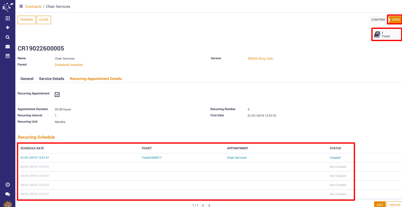Toggle the Recurring Appointment checkbox
Screen dimensions: 402x207
[57, 94]
